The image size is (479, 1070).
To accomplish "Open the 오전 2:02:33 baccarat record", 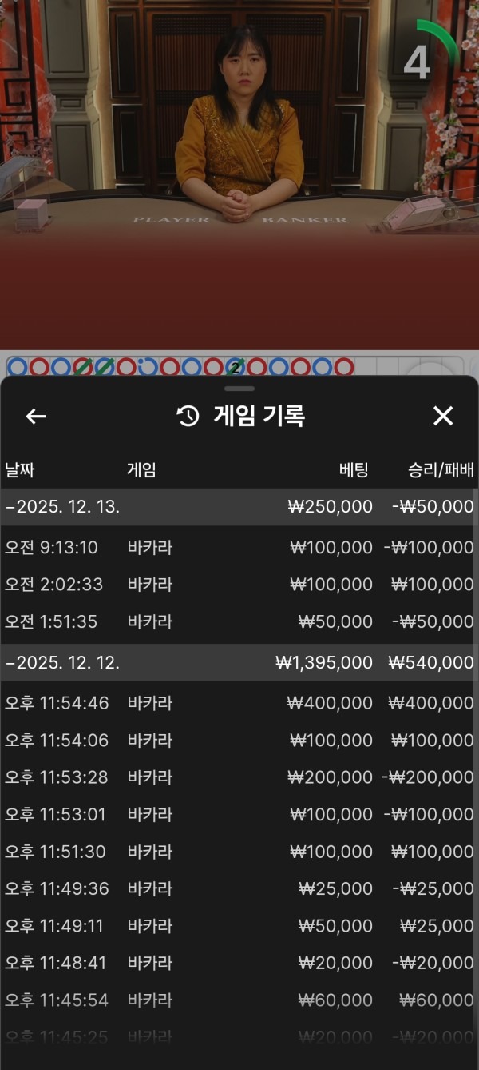I will click(x=239, y=585).
